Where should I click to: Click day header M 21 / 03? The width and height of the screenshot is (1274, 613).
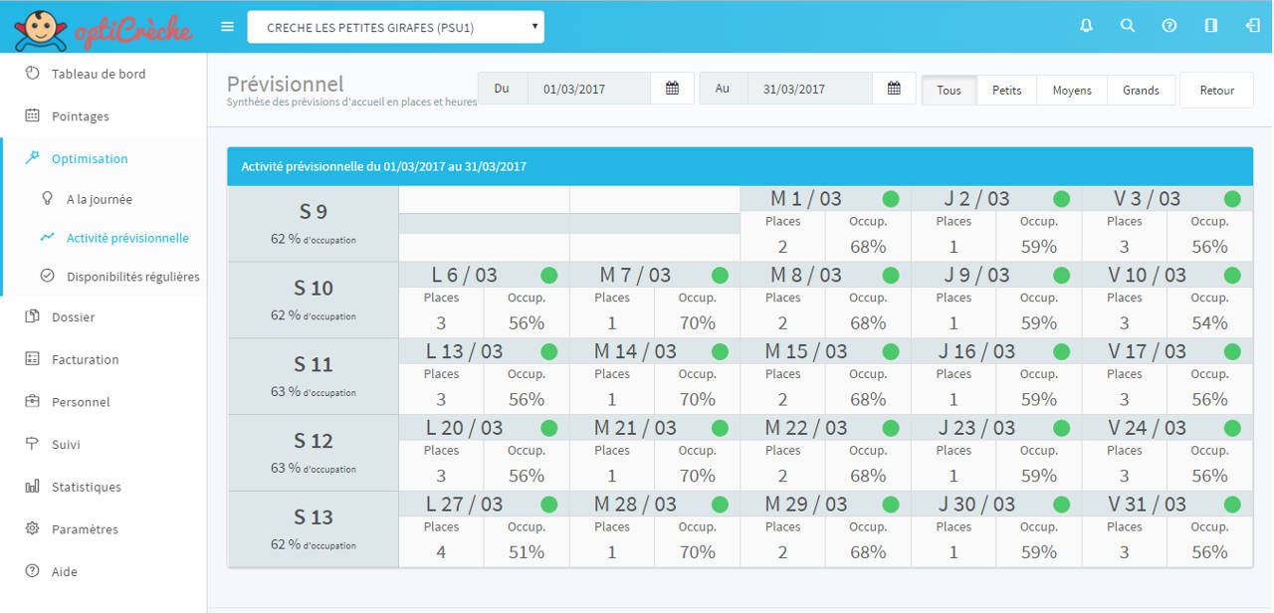(x=635, y=428)
